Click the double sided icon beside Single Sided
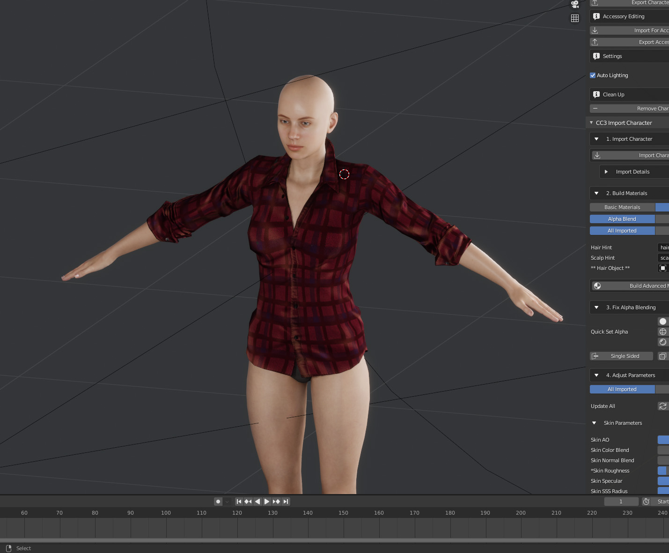 point(663,356)
